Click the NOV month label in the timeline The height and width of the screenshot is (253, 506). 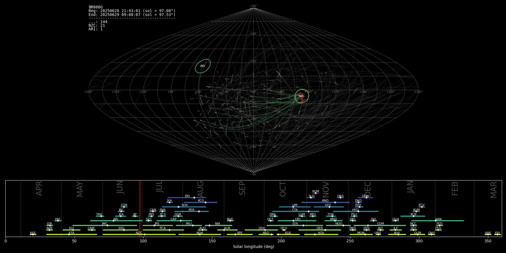coord(326,189)
